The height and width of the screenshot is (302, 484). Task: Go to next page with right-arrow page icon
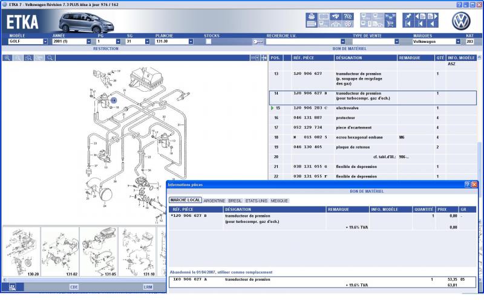tap(433, 16)
